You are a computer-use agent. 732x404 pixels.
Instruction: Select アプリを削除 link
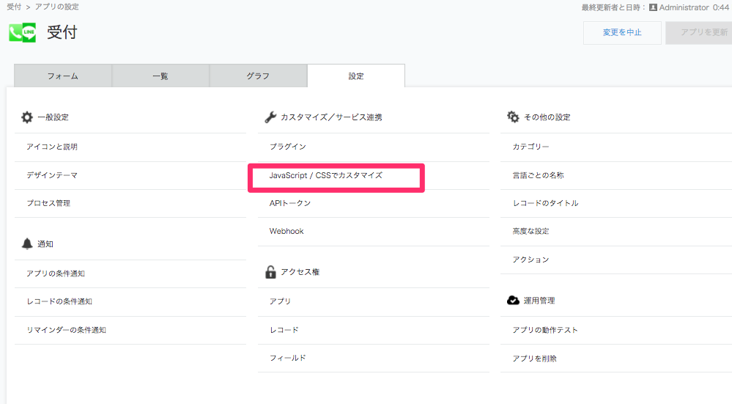(534, 359)
